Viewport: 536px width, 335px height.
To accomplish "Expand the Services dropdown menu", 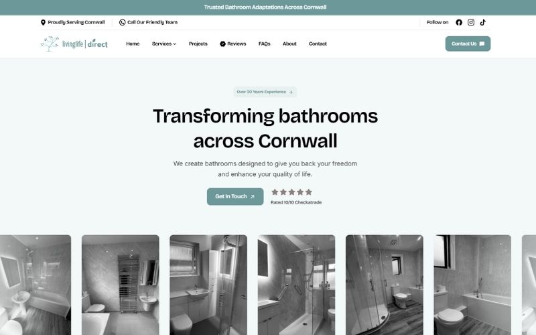I will point(164,44).
